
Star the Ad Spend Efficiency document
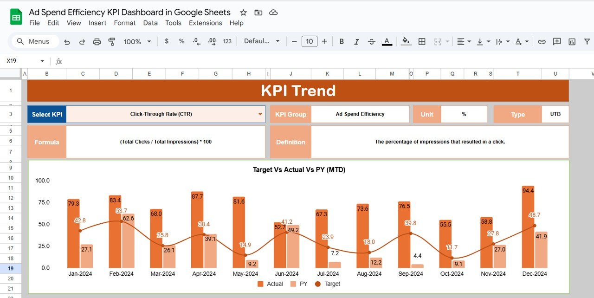(x=243, y=13)
